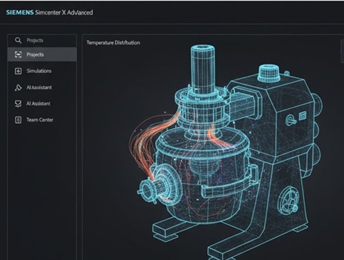Click the Simcenter X Advanced title
The image size is (344, 260).
(63, 12)
